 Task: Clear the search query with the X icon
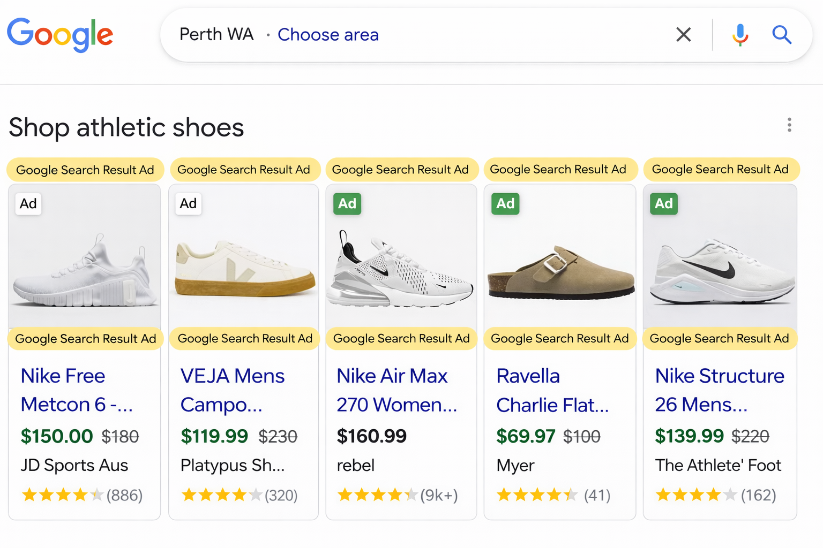pyautogui.click(x=683, y=34)
